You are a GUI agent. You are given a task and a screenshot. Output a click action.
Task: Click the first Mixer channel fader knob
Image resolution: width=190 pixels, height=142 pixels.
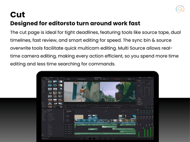(x=138, y=124)
